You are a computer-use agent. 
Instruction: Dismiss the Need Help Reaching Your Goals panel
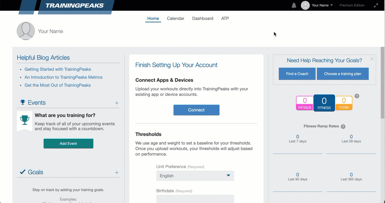[372, 59]
